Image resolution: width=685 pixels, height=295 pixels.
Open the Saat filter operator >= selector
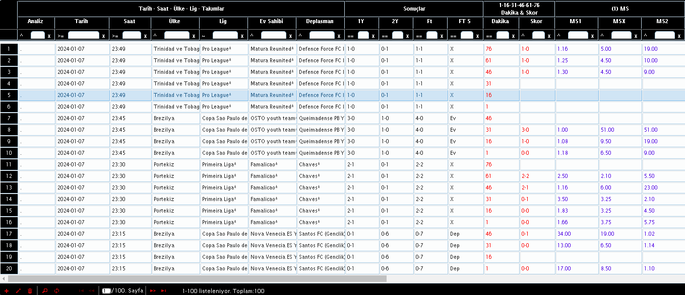115,36
